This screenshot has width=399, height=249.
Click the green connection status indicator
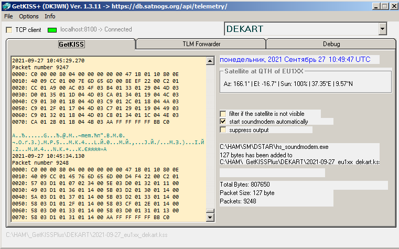(x=52, y=30)
